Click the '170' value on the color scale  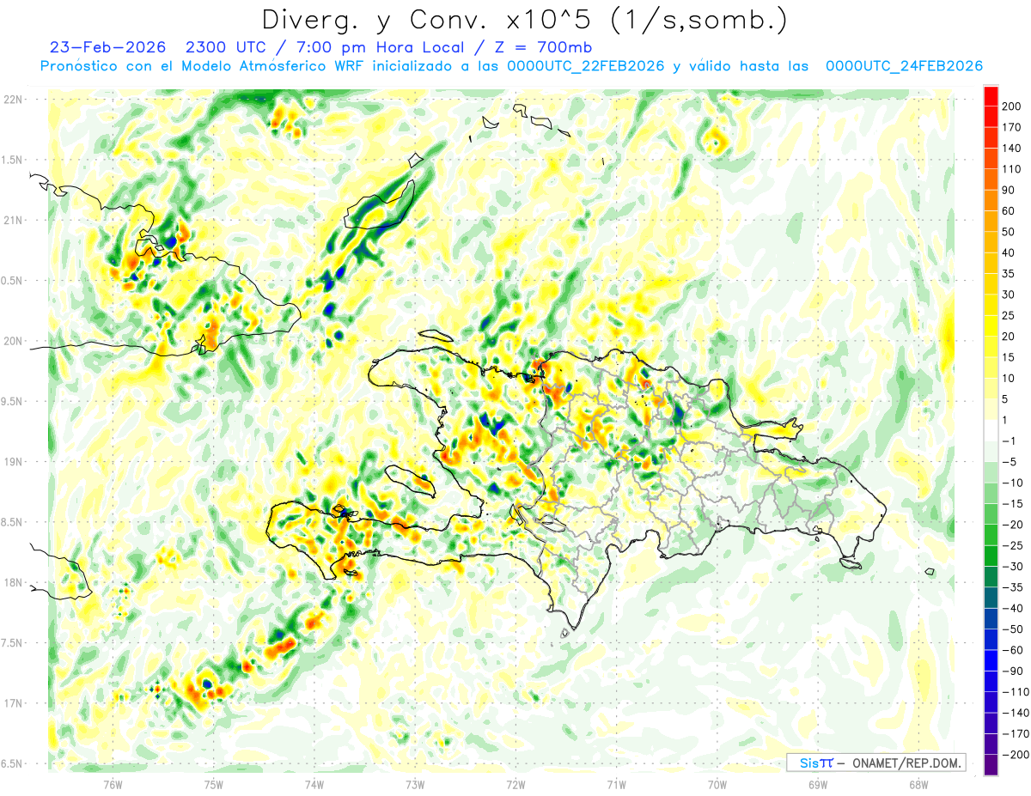(1011, 127)
